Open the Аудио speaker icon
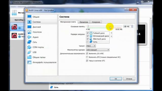The width and height of the screenshot is (162, 91). pyautogui.click(x=29, y=37)
